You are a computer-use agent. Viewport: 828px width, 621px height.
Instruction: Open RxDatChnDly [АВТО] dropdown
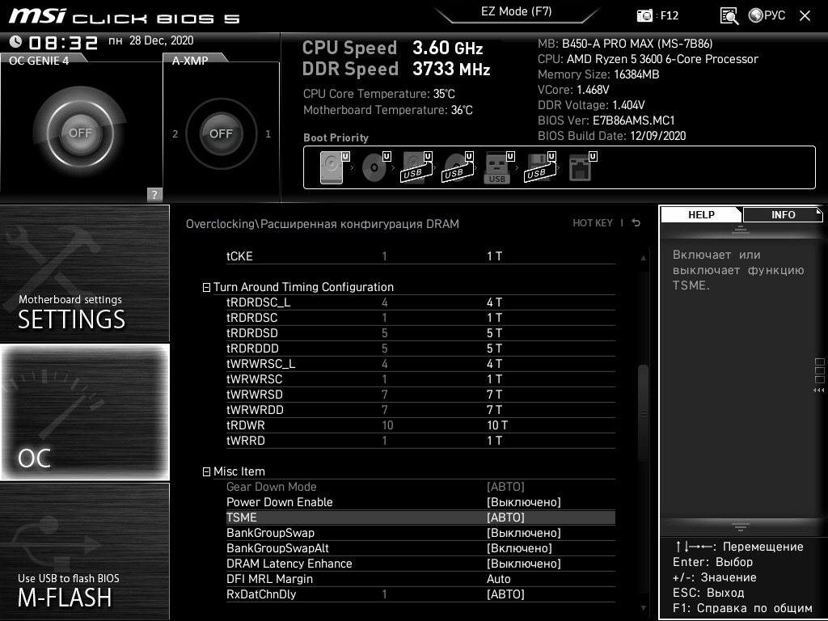point(506,594)
